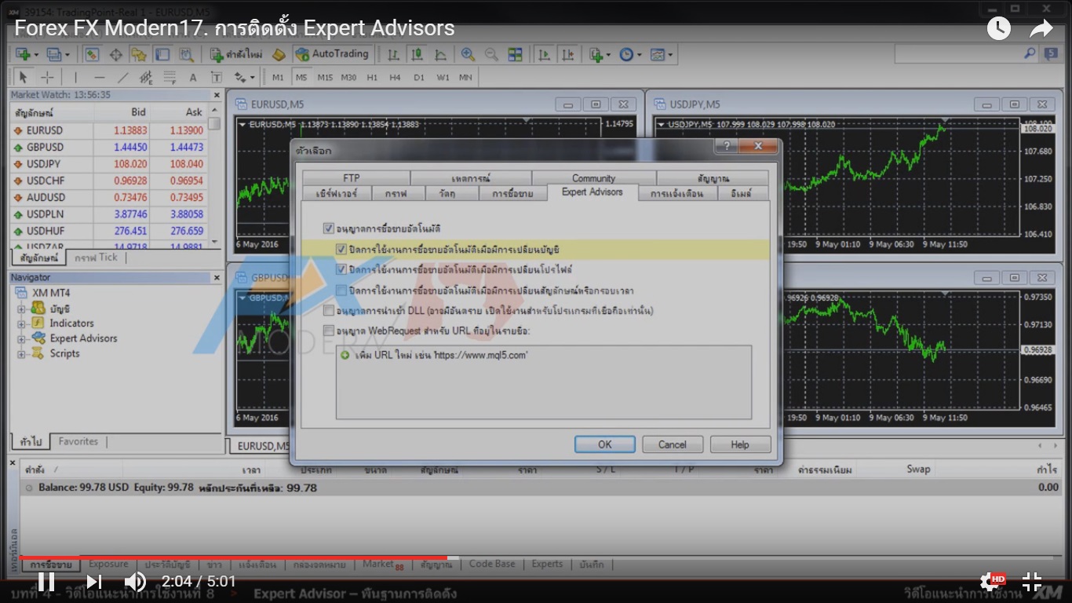Switch to bar chart icon

[x=393, y=54]
